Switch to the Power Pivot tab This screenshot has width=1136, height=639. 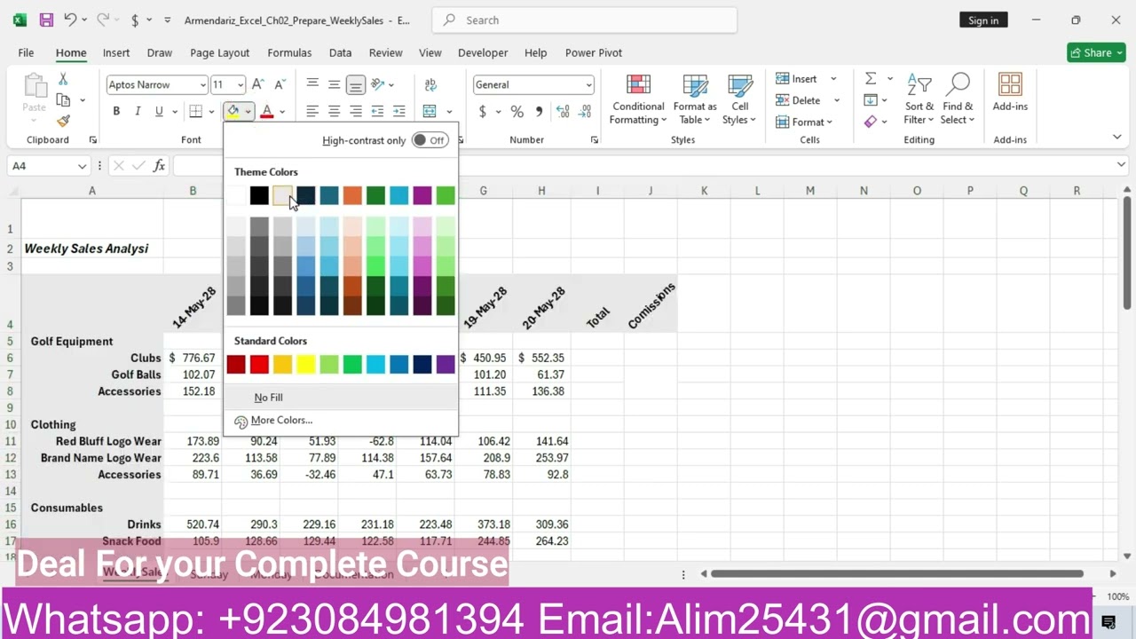pos(594,52)
